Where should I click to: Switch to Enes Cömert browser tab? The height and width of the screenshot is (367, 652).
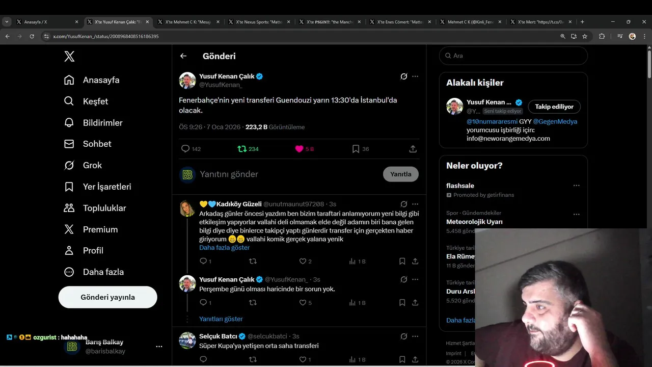400,22
